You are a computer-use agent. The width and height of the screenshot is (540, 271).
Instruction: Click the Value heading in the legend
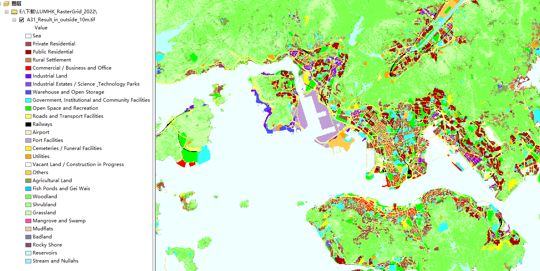[x=41, y=28]
